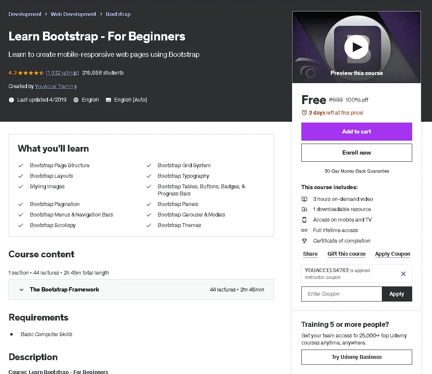
Task: Share this course
Action: click(x=310, y=254)
